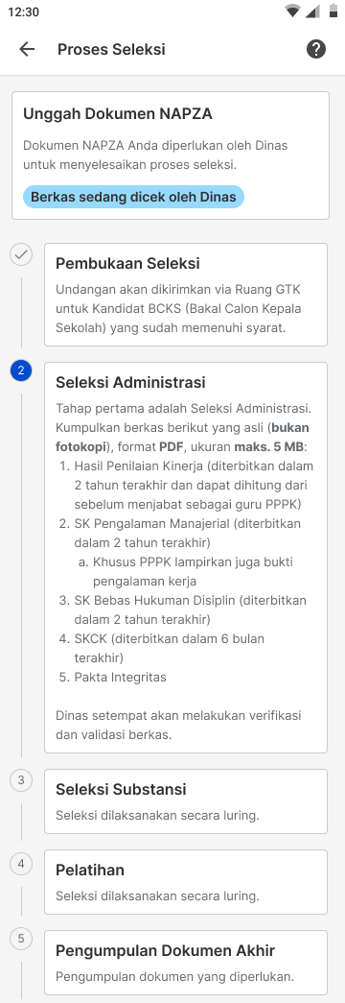Tap the completed checkmark step indicator
This screenshot has height=1003, width=345.
pyautogui.click(x=21, y=255)
